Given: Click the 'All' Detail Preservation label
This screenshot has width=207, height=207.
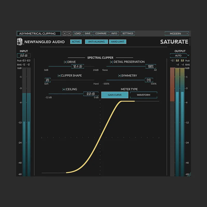Looking at the screenshot, I should pyautogui.click(x=155, y=70).
